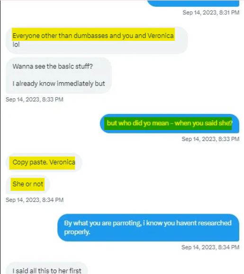Click the word 'lol' in first message
Viewport: 244px width, 274px height.
[16, 45]
